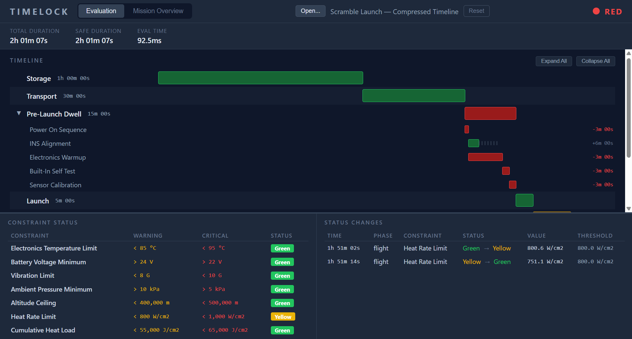Click the Open... button

[x=310, y=11]
